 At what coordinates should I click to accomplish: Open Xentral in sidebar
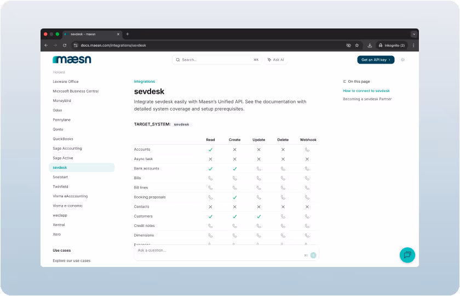[x=59, y=225]
